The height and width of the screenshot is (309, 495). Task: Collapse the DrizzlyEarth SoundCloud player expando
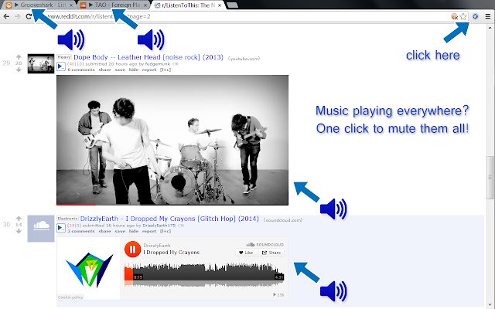61,228
